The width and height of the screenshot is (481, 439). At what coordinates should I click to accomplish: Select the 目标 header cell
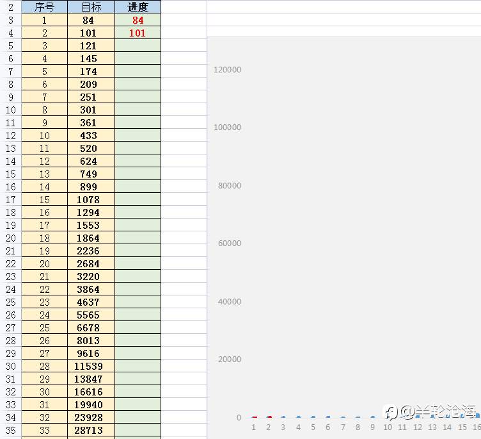91,7
